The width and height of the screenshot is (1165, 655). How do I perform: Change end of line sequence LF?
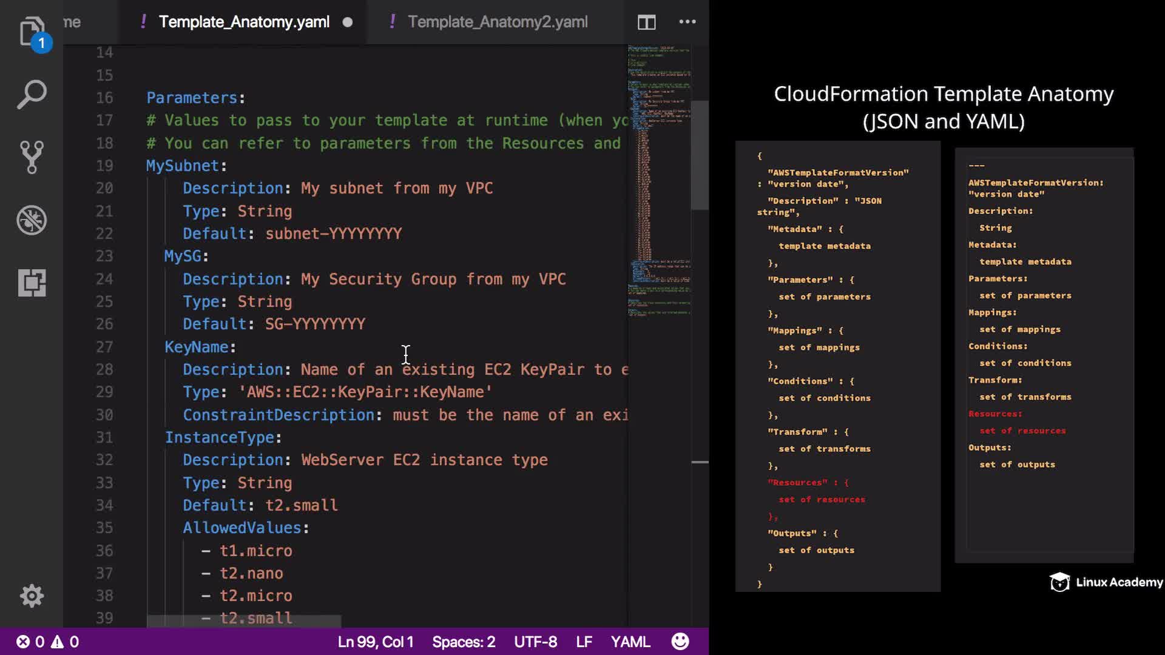tap(584, 642)
